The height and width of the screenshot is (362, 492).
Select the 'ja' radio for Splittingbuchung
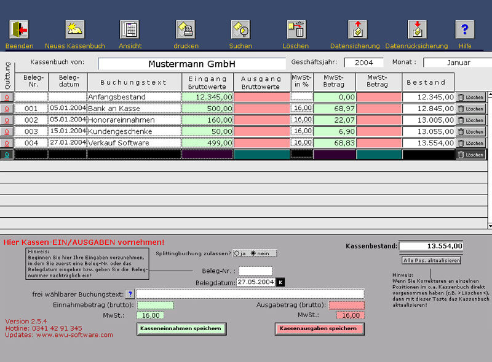click(x=237, y=253)
